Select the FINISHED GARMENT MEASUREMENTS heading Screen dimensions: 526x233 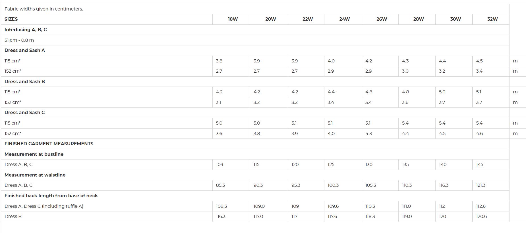[x=49, y=144]
